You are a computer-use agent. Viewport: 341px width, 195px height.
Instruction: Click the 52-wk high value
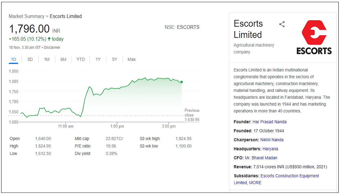point(184,138)
